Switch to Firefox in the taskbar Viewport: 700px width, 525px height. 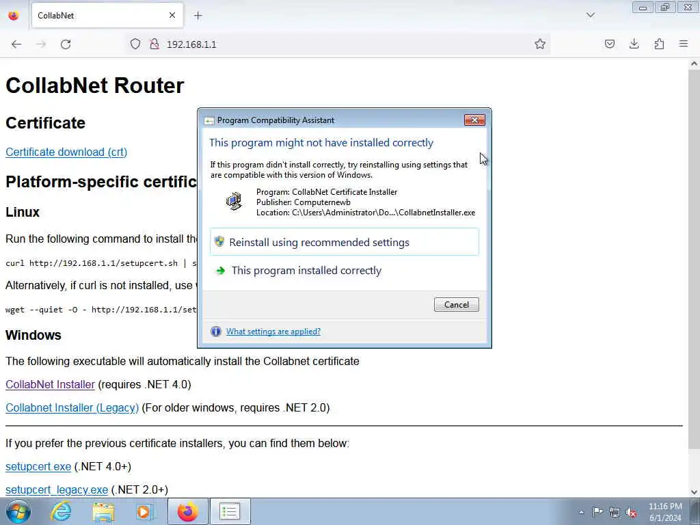coord(188,511)
